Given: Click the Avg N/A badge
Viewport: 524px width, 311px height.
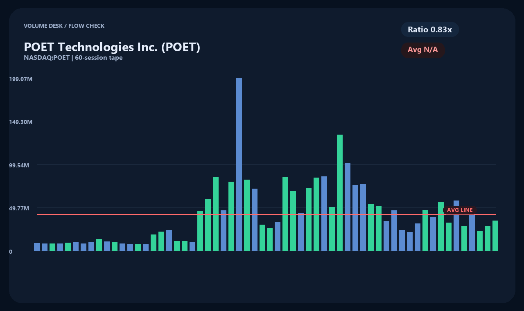Looking at the screenshot, I should point(423,50).
